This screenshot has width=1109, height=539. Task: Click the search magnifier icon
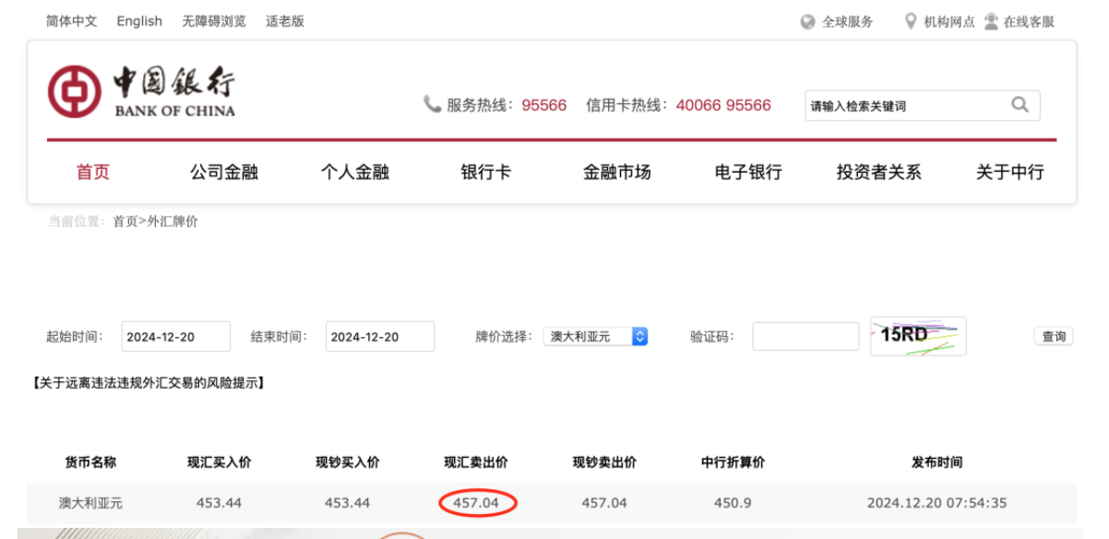[x=1020, y=105]
